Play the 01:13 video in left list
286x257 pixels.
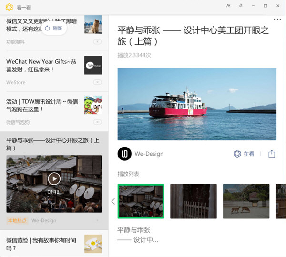coord(54,178)
